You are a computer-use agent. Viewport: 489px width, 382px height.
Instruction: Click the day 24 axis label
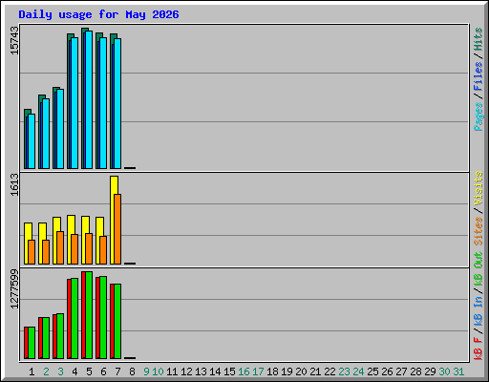click(358, 371)
